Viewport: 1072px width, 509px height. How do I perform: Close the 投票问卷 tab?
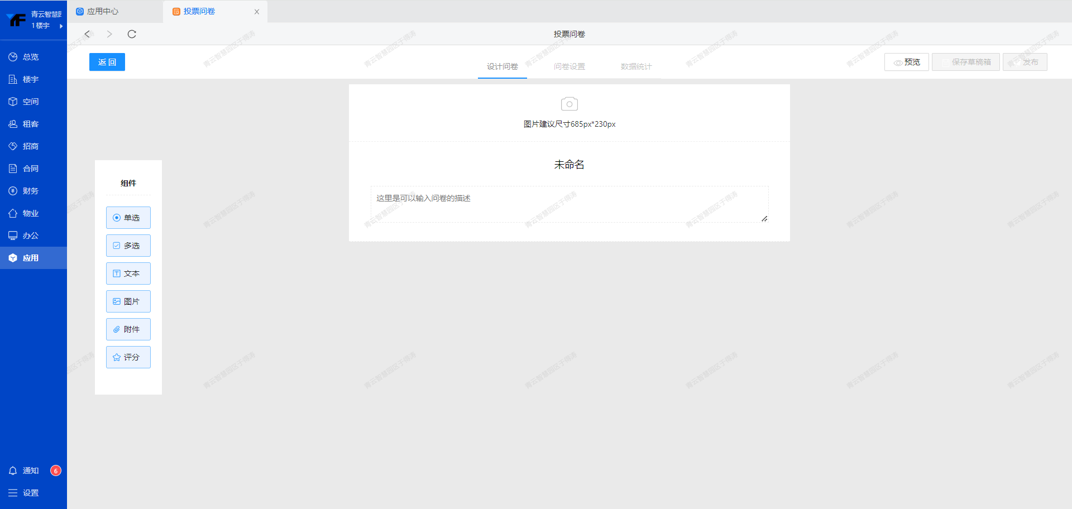pos(257,12)
